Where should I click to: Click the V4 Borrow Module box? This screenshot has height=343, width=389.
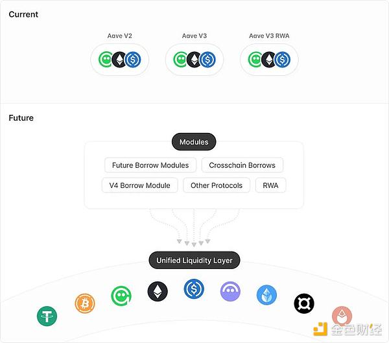coord(140,185)
